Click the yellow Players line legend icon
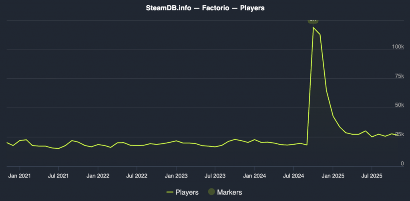 coord(170,192)
